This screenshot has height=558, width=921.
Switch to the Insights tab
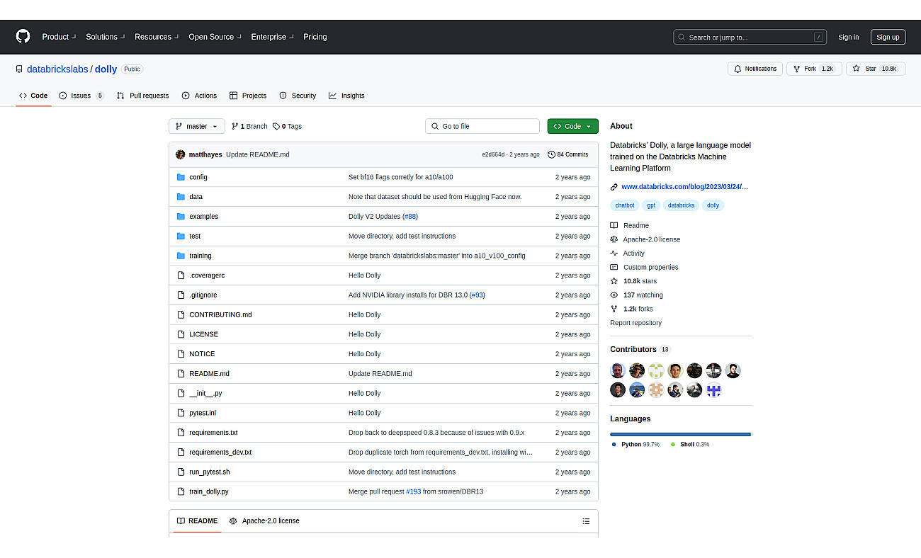click(x=346, y=96)
